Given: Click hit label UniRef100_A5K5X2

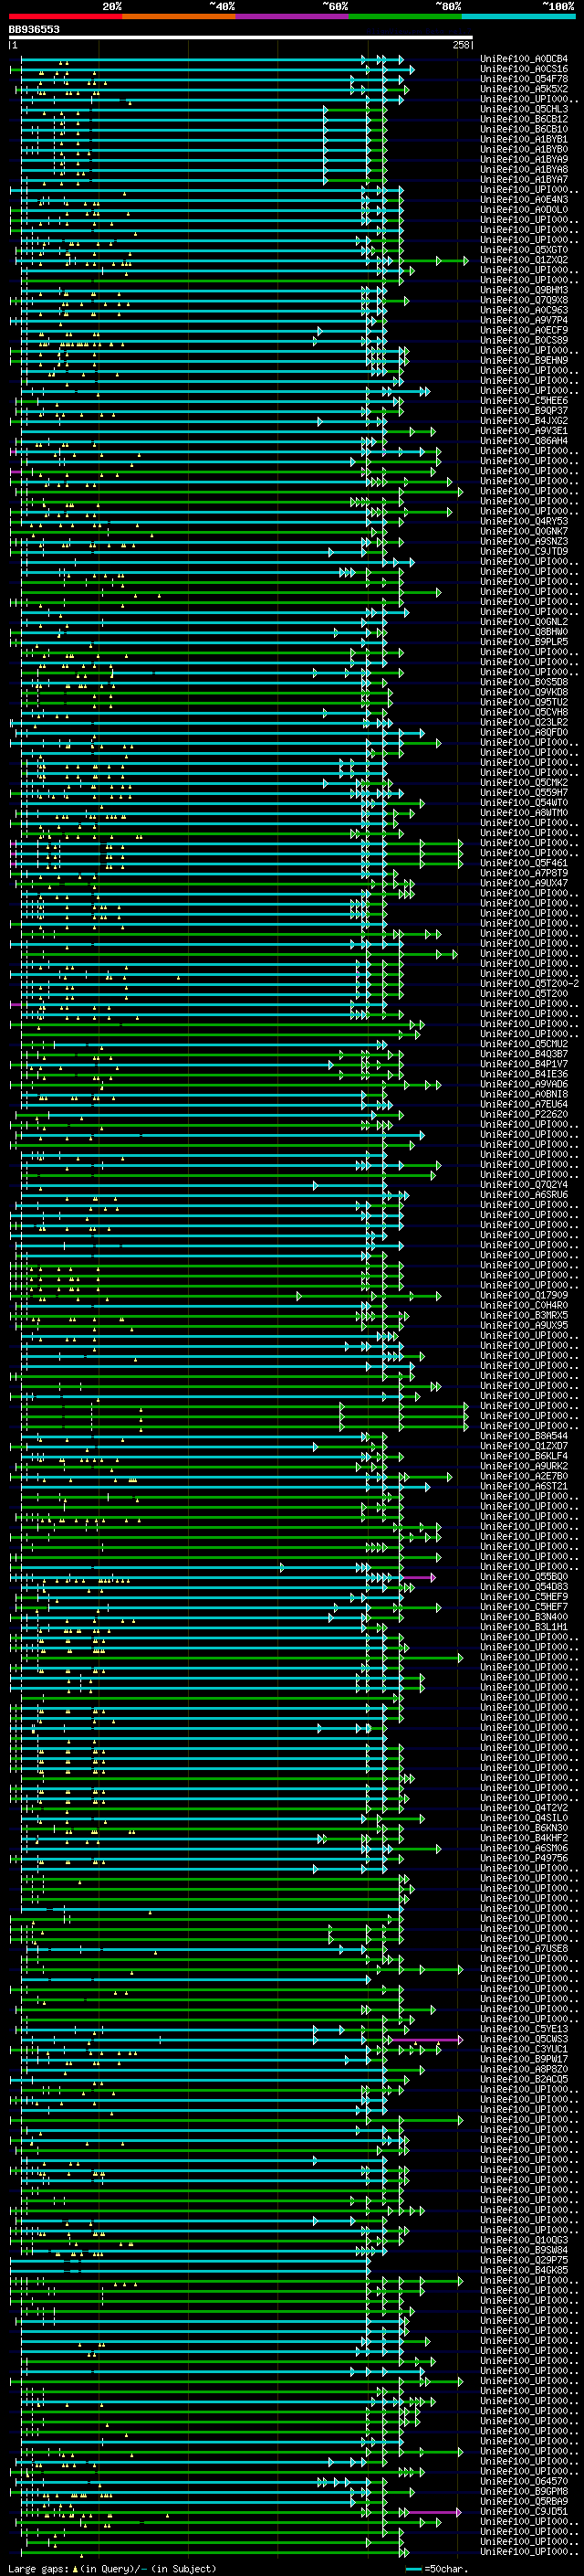Looking at the screenshot, I should click(x=524, y=89).
